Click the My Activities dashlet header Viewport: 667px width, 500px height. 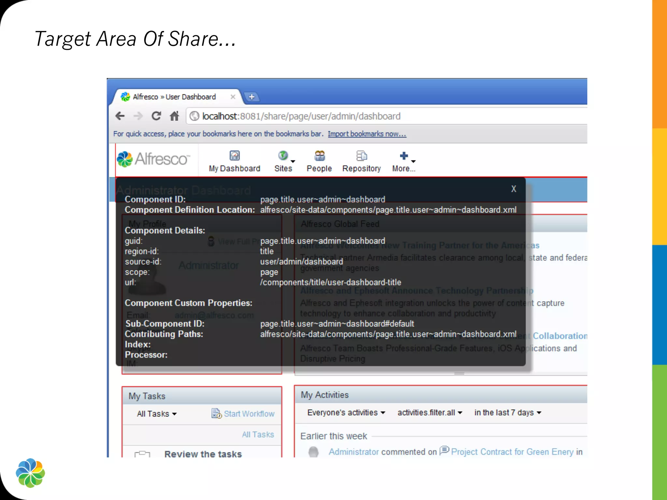tap(441, 395)
